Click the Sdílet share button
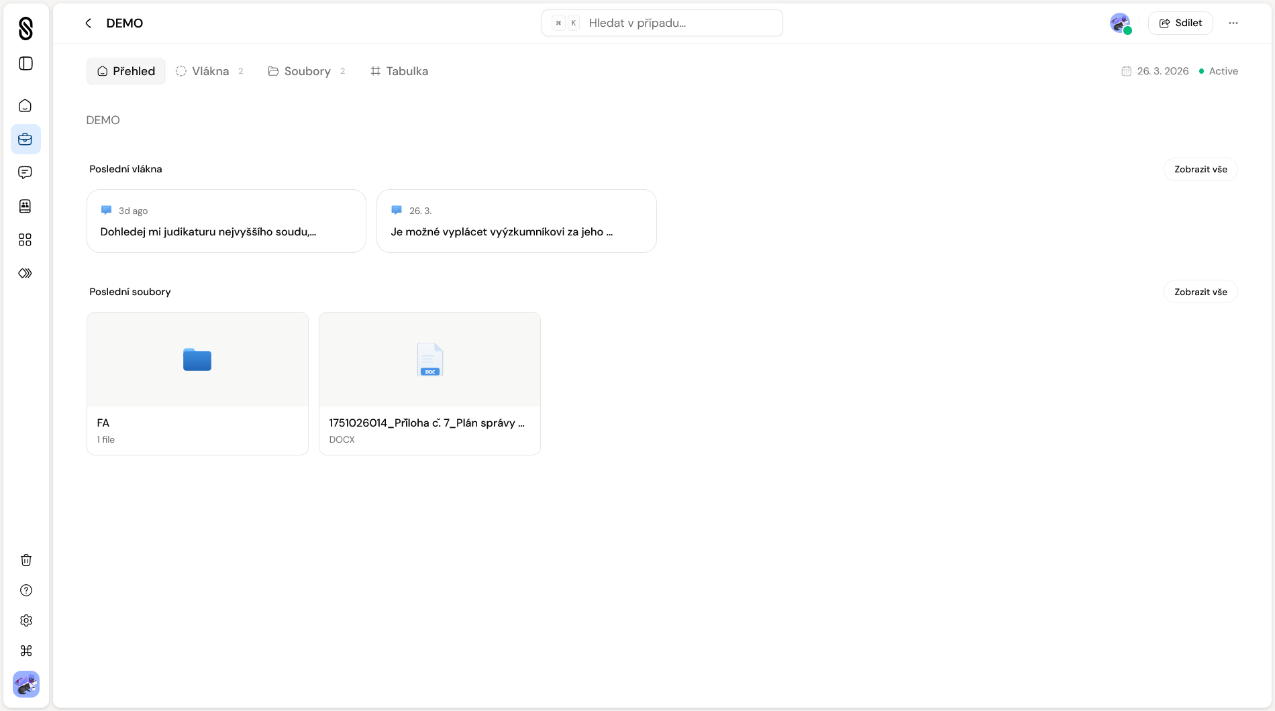1275x711 pixels. (x=1180, y=22)
